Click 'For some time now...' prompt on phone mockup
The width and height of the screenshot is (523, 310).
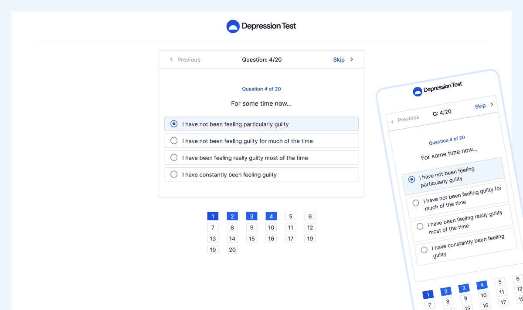point(449,153)
